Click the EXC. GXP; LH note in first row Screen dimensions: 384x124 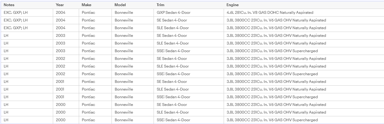pos(16,13)
